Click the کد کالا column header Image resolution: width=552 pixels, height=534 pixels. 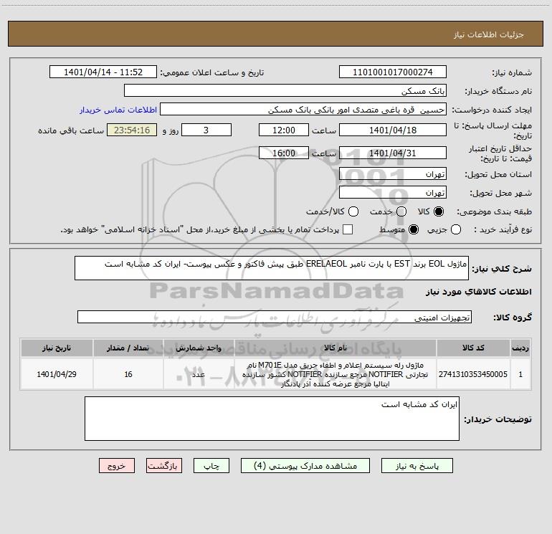473,348
